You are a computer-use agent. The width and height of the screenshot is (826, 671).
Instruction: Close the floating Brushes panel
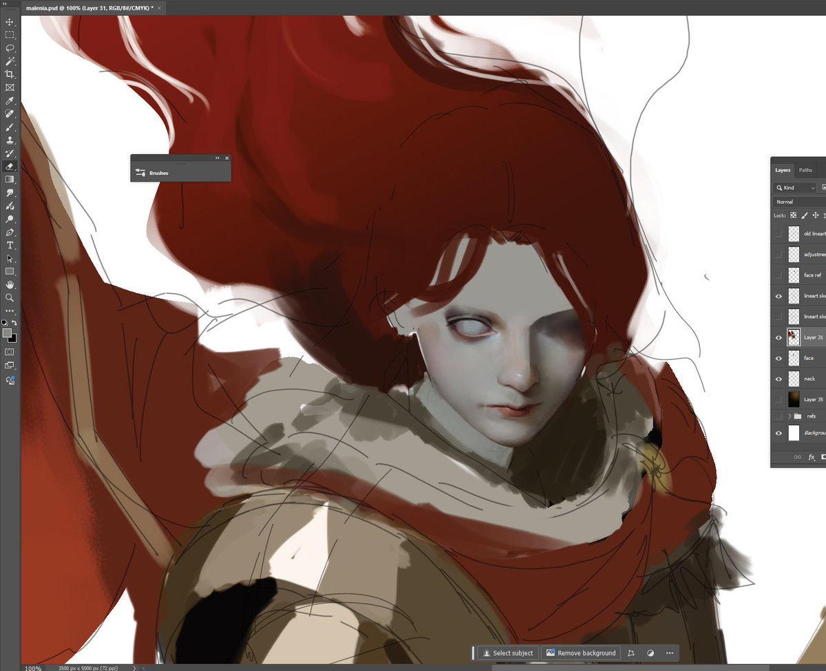(x=226, y=158)
